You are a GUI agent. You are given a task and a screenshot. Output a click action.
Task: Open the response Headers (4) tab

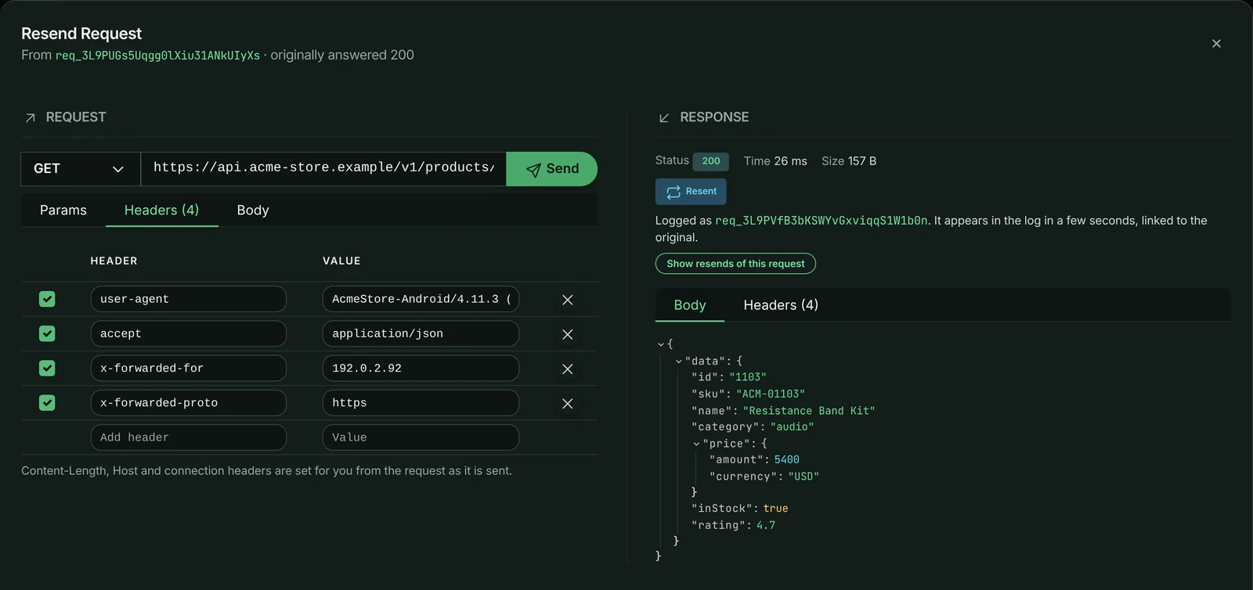click(x=781, y=305)
